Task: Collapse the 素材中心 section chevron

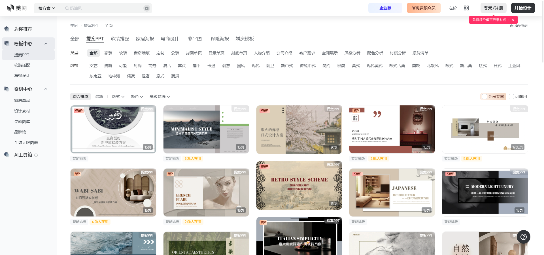Action: coord(46,89)
